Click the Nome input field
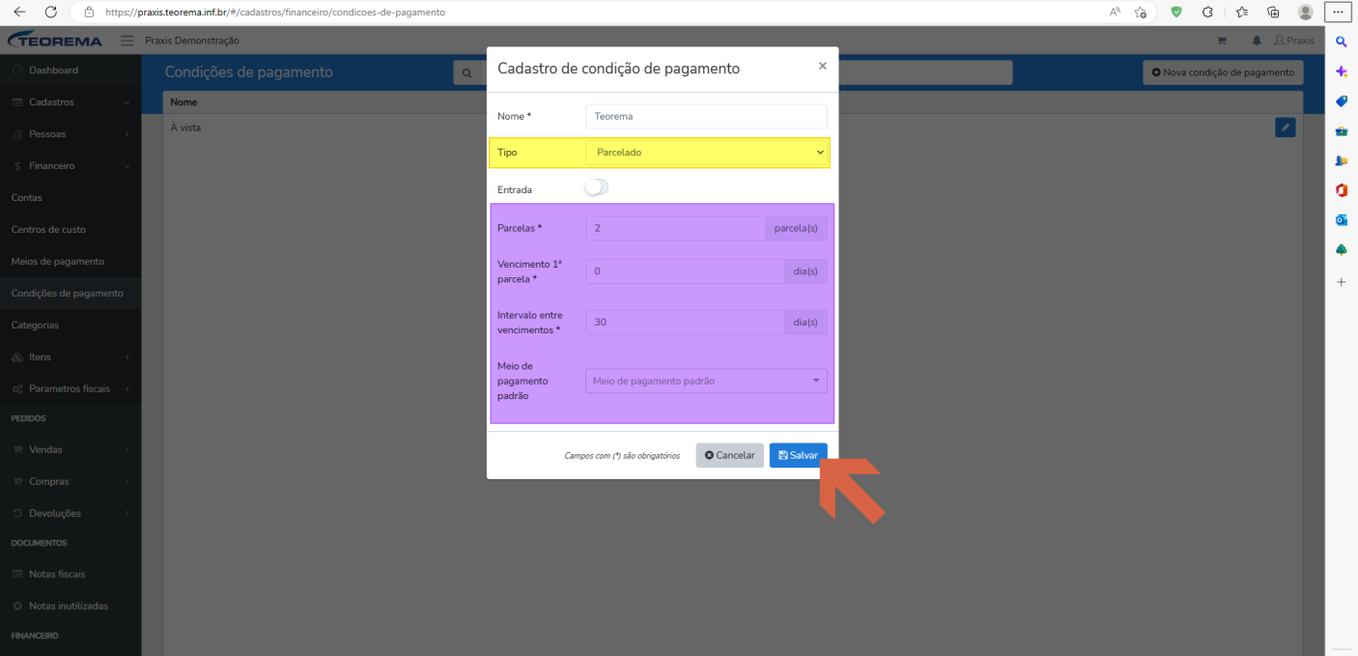The image size is (1358, 656). tap(706, 116)
